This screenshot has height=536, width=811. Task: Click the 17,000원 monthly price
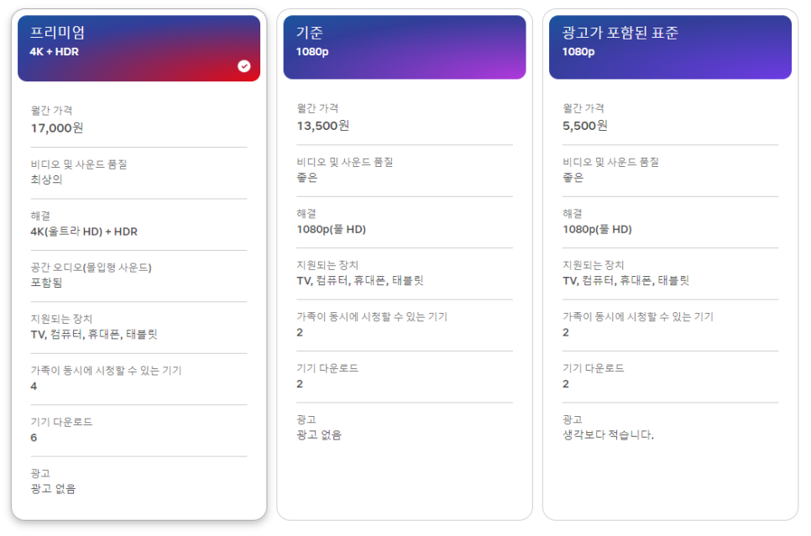(57, 127)
